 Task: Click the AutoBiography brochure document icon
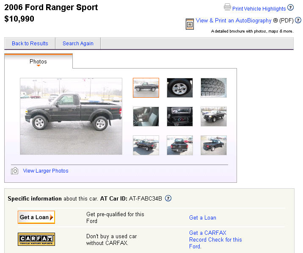tap(190, 24)
